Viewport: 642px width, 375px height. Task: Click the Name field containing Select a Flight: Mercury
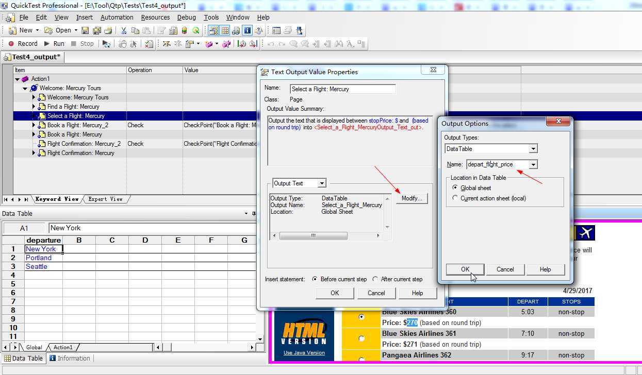coord(343,89)
